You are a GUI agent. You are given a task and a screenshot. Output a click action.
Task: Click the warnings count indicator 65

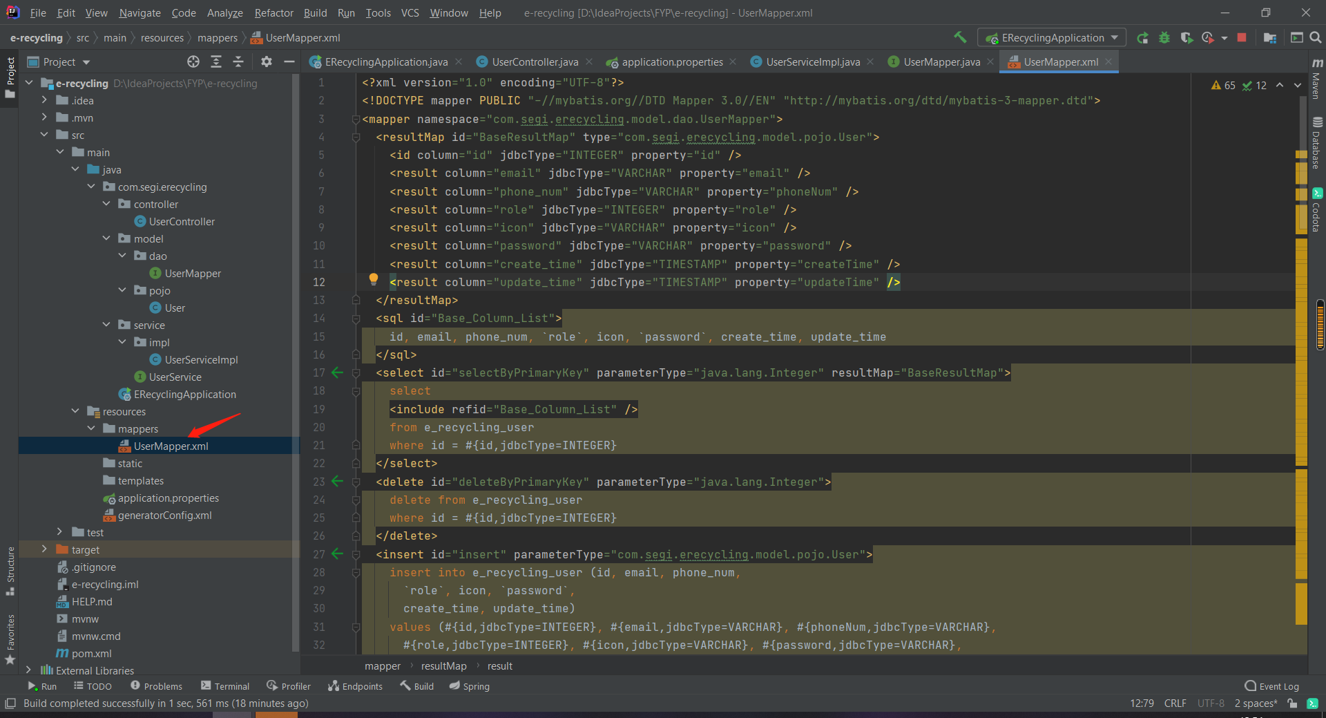point(1223,86)
